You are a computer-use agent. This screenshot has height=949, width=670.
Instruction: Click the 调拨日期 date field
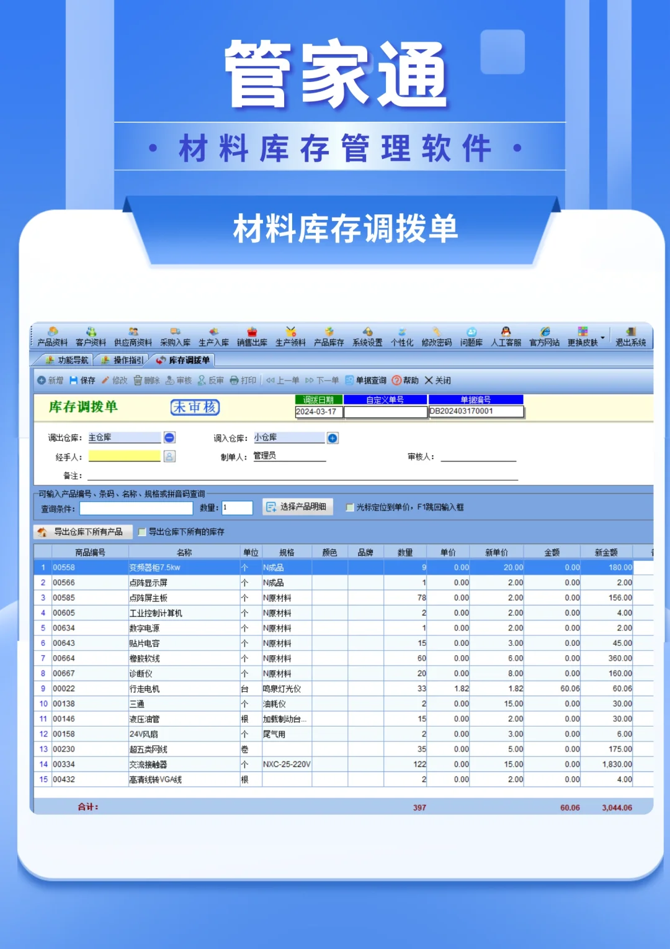tap(319, 411)
